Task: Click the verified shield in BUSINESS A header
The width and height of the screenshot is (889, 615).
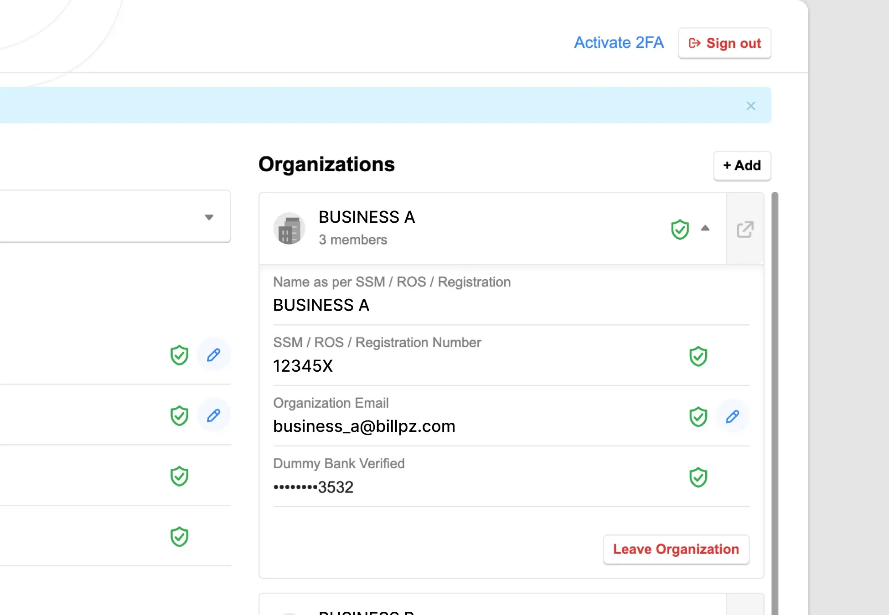Action: point(680,229)
